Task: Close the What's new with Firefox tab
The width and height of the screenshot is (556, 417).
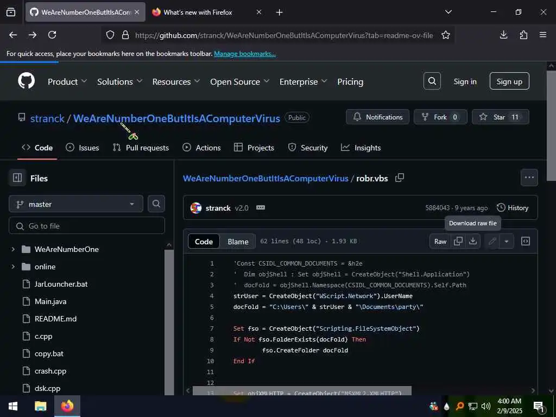Action: (259, 12)
